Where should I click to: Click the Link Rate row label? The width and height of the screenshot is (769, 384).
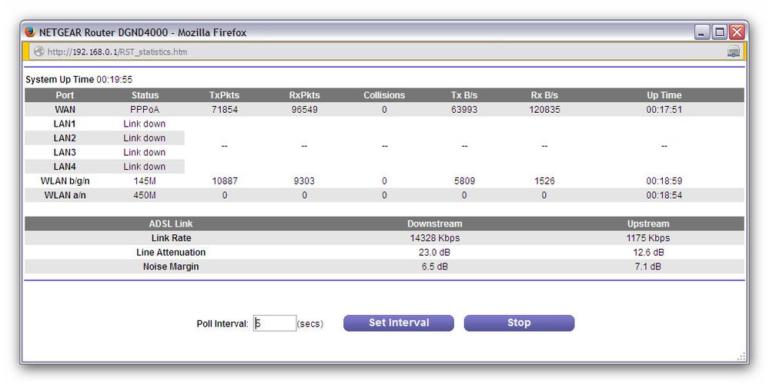pyautogui.click(x=171, y=238)
